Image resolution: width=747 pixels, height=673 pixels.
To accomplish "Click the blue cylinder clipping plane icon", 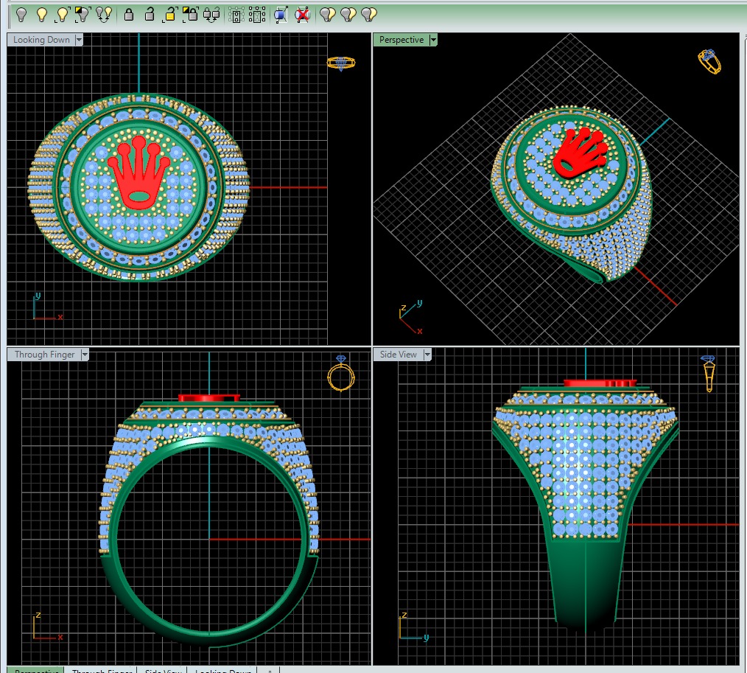I will (281, 15).
